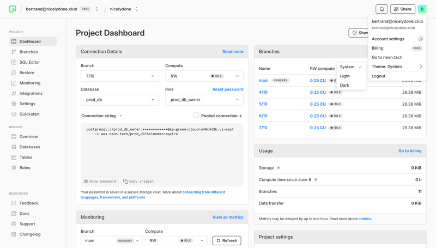Click the Go to billing link

[x=410, y=150]
